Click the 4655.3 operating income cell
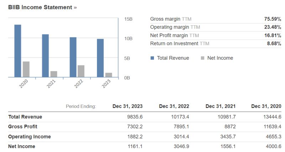 [x=274, y=137]
